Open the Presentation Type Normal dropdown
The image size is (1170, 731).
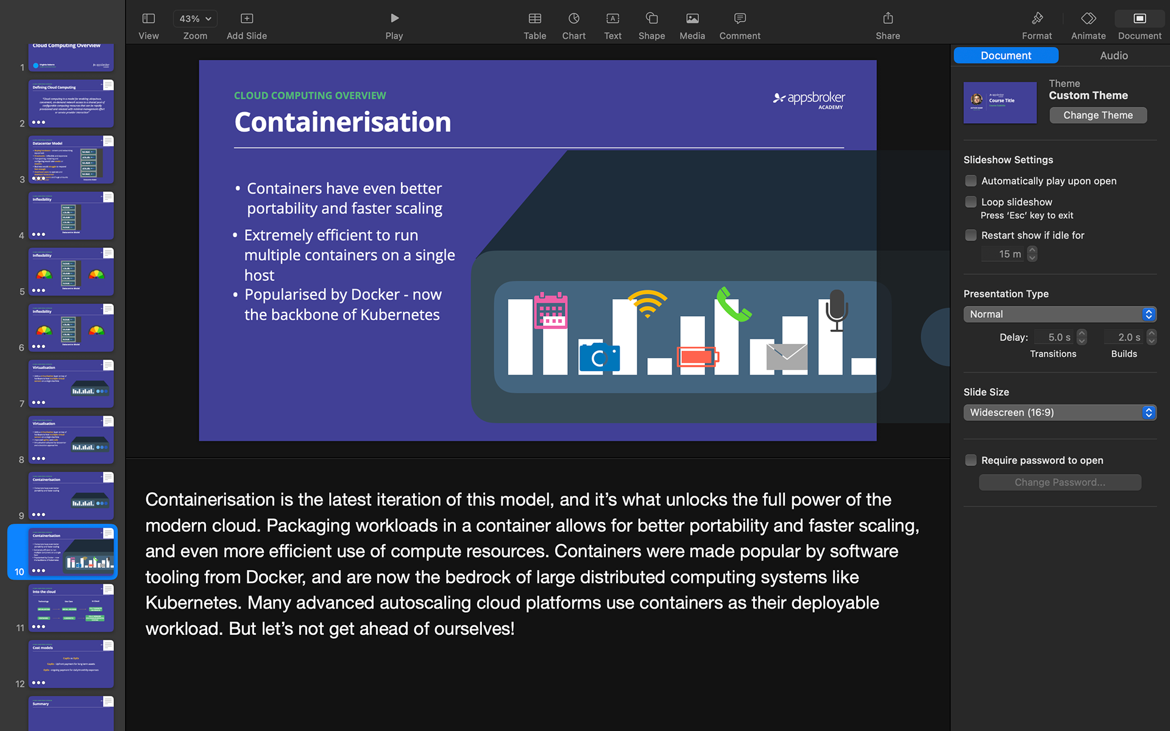[x=1059, y=314]
